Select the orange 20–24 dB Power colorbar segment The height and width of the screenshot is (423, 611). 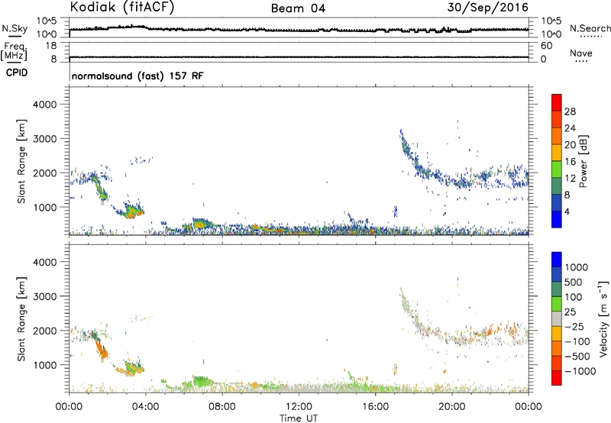(557, 136)
